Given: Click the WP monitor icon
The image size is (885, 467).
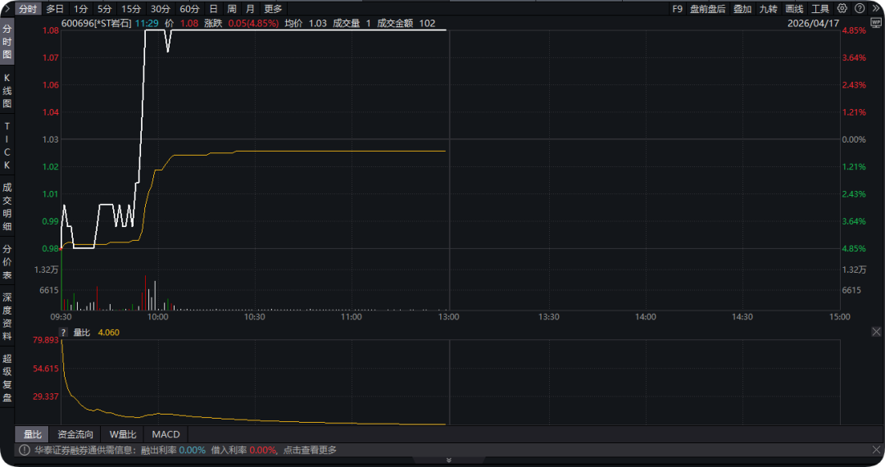Looking at the screenshot, I should tap(876, 23).
